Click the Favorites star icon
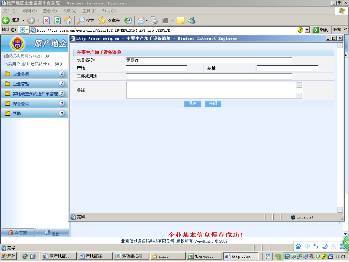Screen dimensions: 349x262 pos(102,20)
